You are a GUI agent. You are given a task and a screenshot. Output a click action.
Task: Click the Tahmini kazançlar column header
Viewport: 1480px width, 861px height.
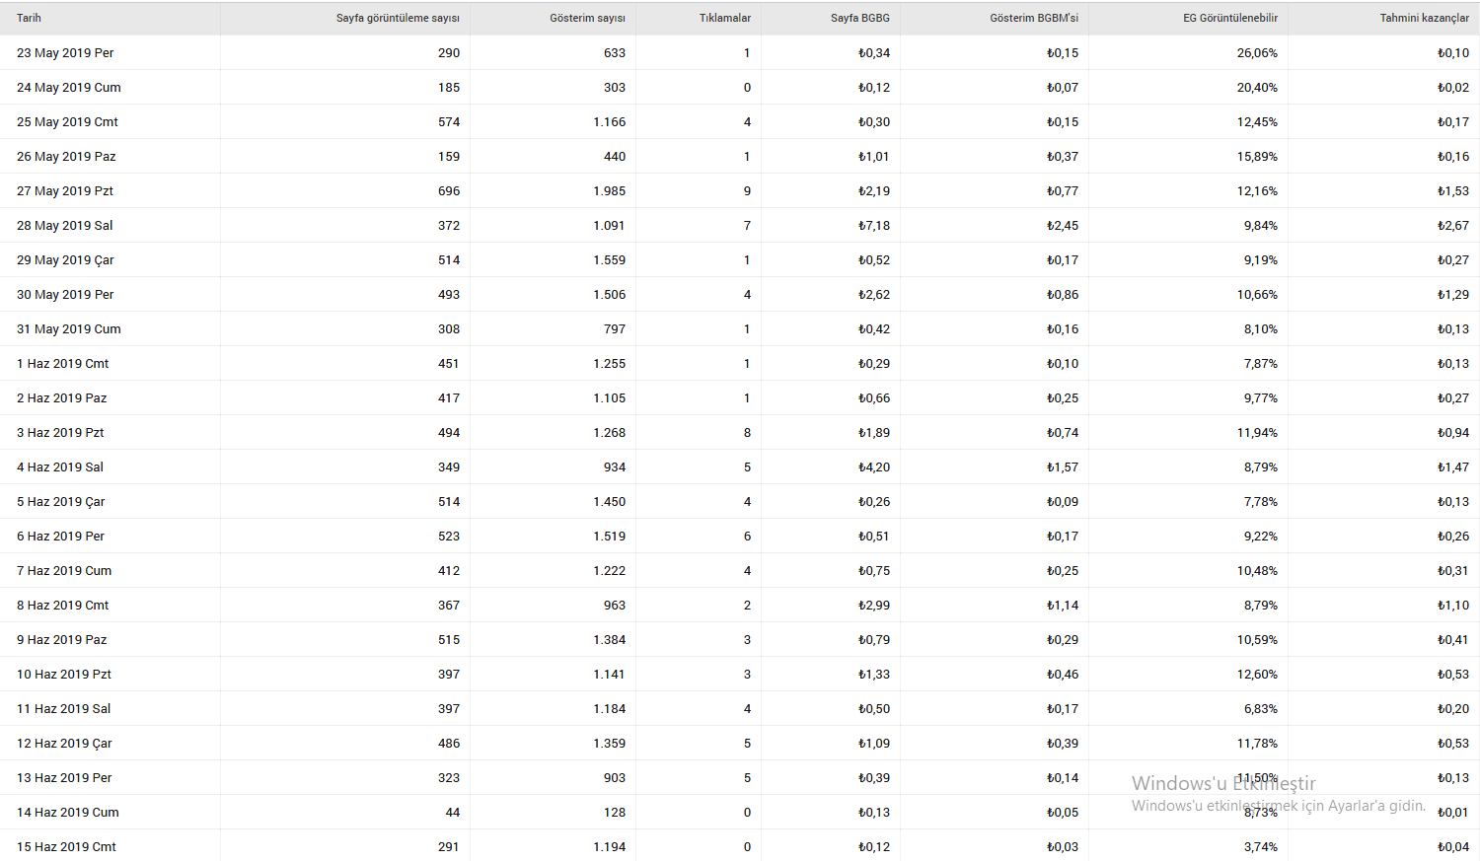(1424, 18)
